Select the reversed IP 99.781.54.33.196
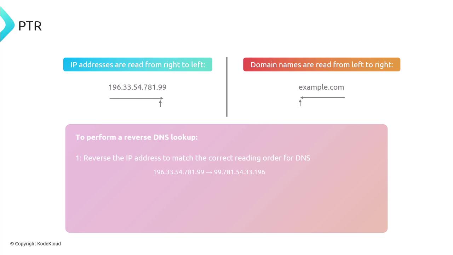Image resolution: width=453 pixels, height=255 pixels. coord(240,172)
